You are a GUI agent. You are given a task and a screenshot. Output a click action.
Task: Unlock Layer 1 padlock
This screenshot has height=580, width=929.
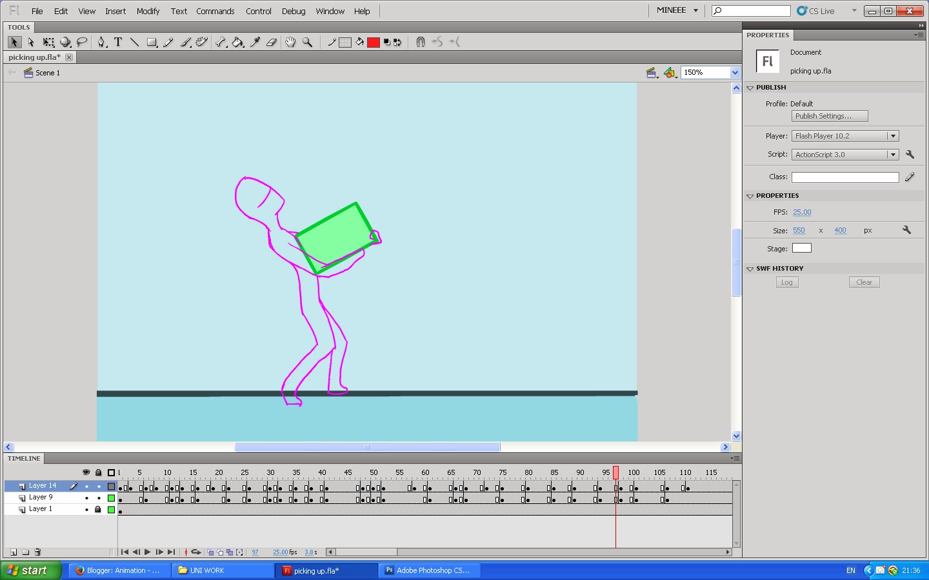(x=98, y=510)
